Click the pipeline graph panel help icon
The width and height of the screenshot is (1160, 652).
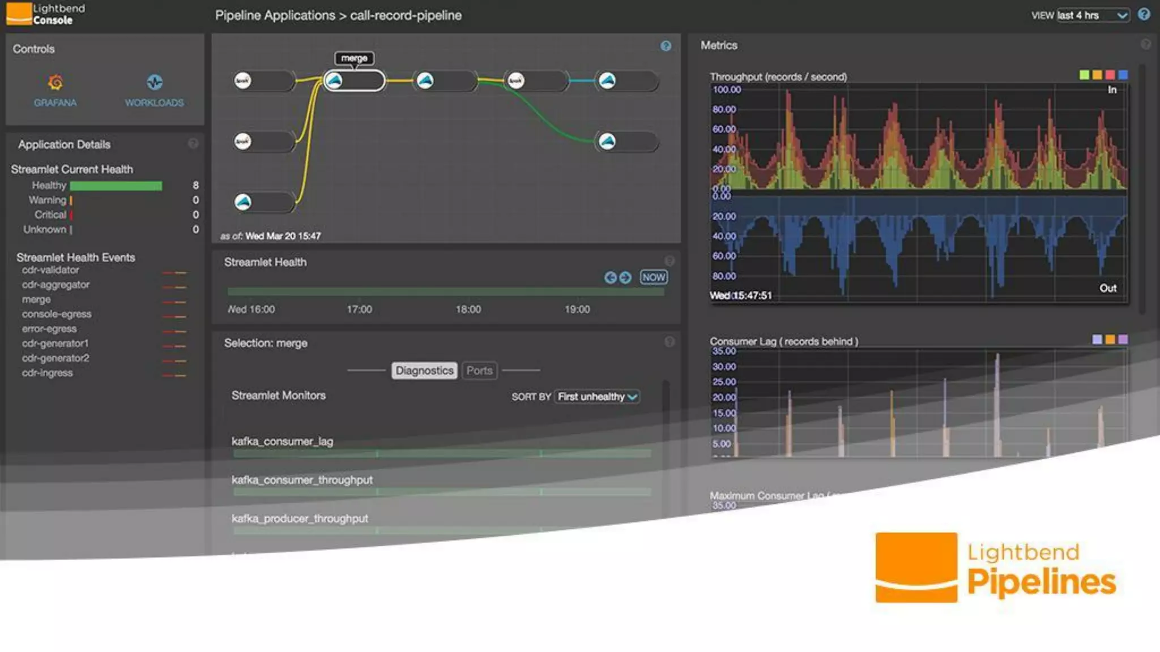coord(666,46)
